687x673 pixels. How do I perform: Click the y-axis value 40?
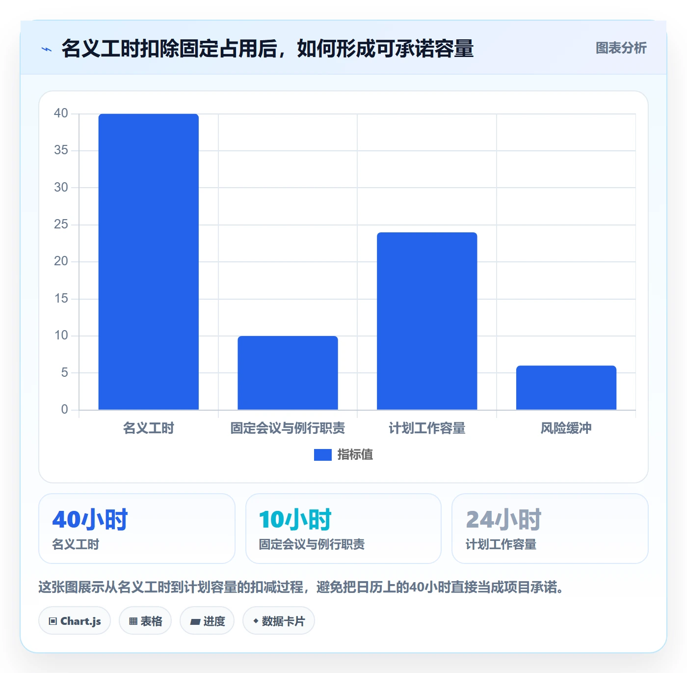click(x=61, y=113)
